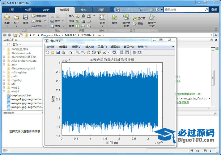Screen dimensions: 221x155
Task: Click the Open File icon in Figure 1 toolbar
Action: 53,52
